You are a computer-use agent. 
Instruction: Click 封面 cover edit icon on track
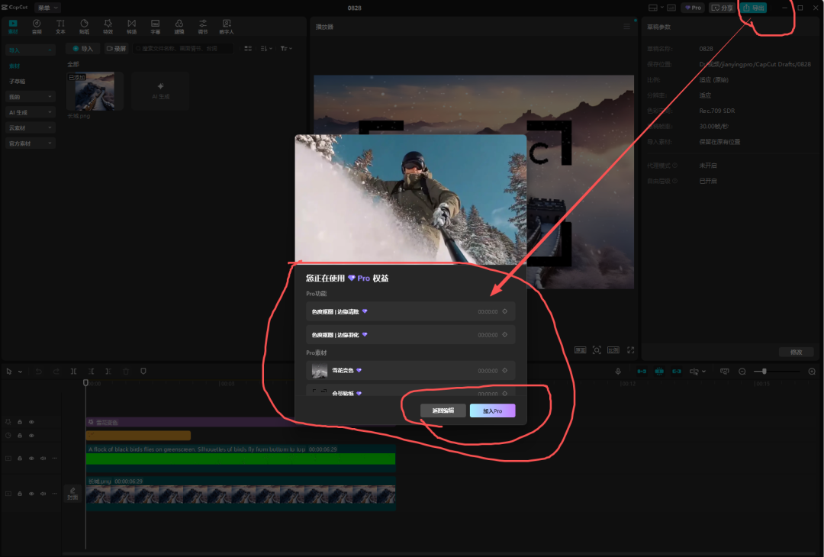tap(72, 493)
